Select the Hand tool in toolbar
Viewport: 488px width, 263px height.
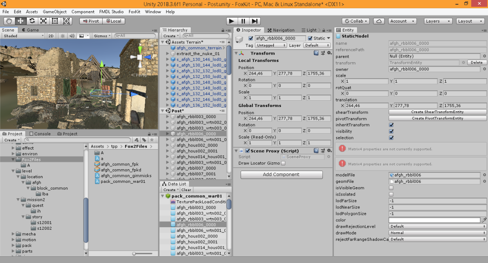coord(9,21)
